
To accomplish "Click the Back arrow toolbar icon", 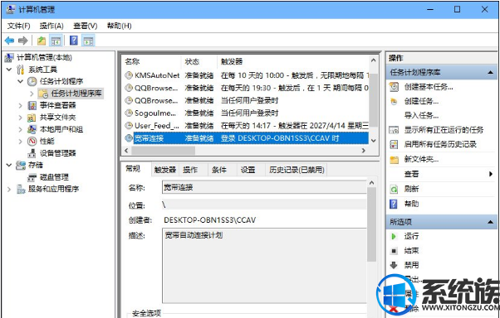I will point(10,41).
